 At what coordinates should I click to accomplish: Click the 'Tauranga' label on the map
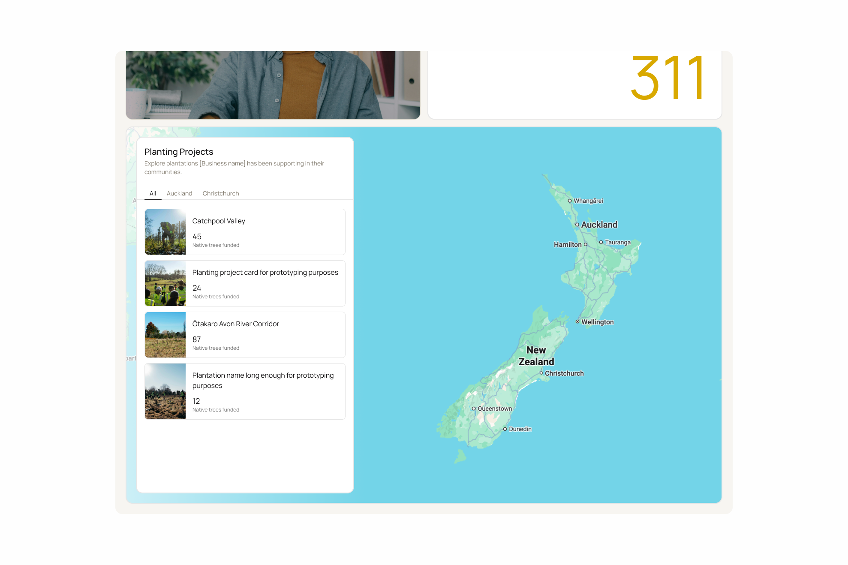(618, 242)
